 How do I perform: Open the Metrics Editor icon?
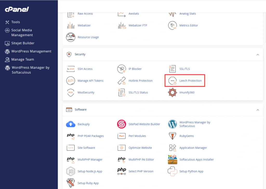click(x=172, y=25)
